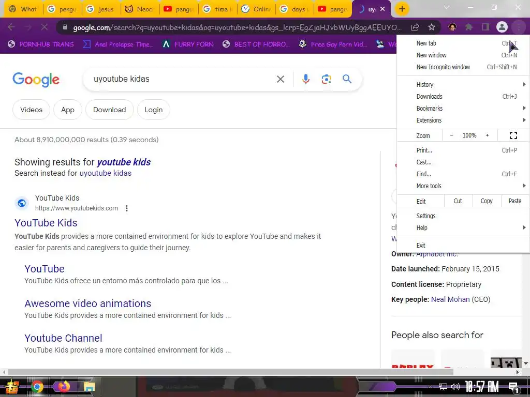This screenshot has height=397, width=530.
Task: Click the forward navigation arrow
Action: tap(28, 27)
